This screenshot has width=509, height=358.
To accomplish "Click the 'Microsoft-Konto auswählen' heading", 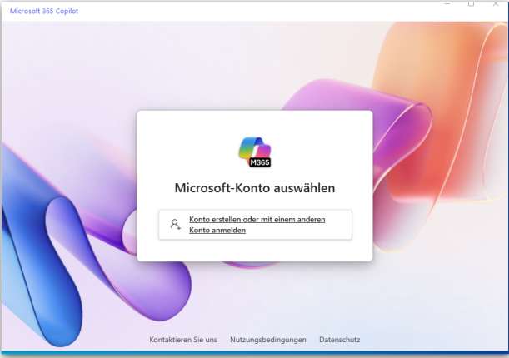I will pos(255,188).
